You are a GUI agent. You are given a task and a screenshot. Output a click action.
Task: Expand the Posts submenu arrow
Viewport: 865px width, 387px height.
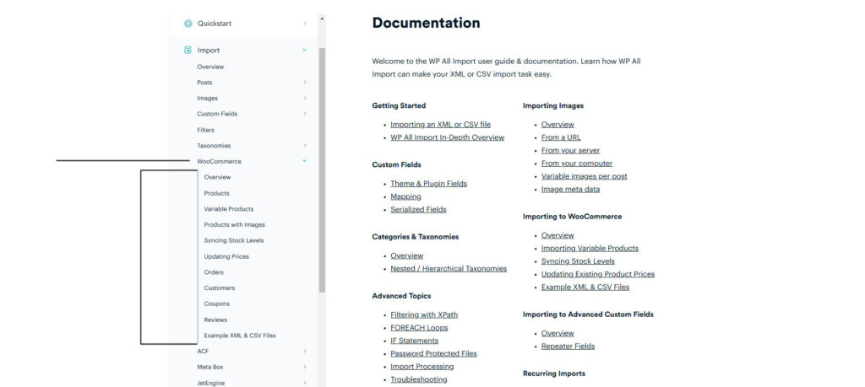(x=304, y=83)
